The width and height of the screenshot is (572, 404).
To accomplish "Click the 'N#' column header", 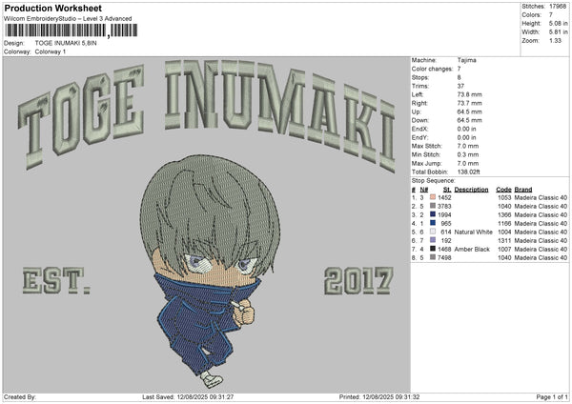I will (424, 190).
